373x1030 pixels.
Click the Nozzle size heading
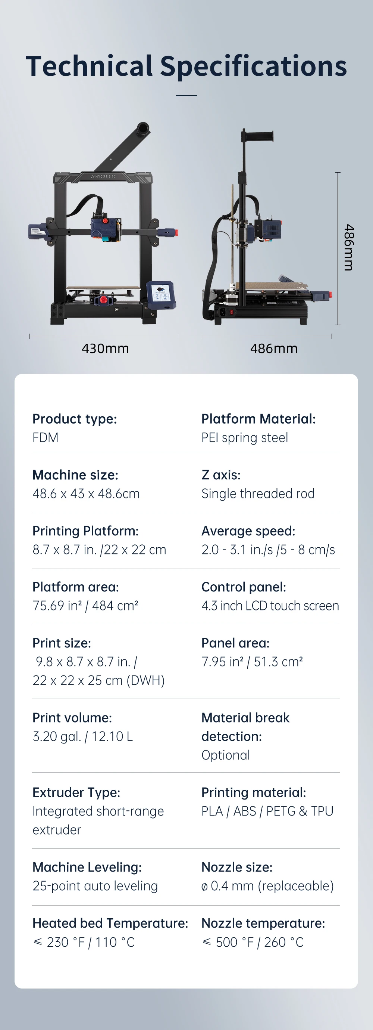(x=237, y=867)
